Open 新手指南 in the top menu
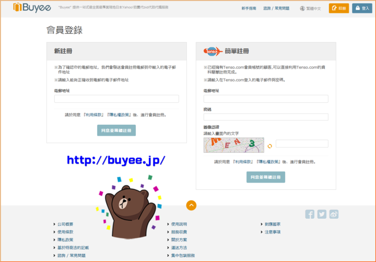Viewport: 376px width, 262px height. point(248,8)
